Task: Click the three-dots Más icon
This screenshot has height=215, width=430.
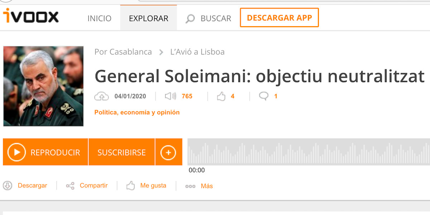Action: (x=190, y=186)
